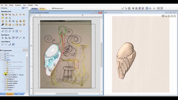Click the components list scroll down arrow

[x=27, y=92]
